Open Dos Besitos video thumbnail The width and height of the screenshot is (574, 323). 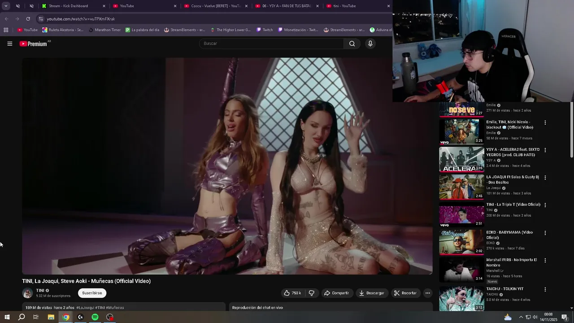click(x=461, y=187)
